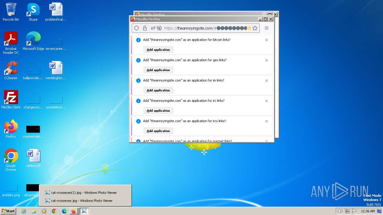Screen dimensions: 383x215
Task: Bookmark this page with the star icon
Action: 255,28
